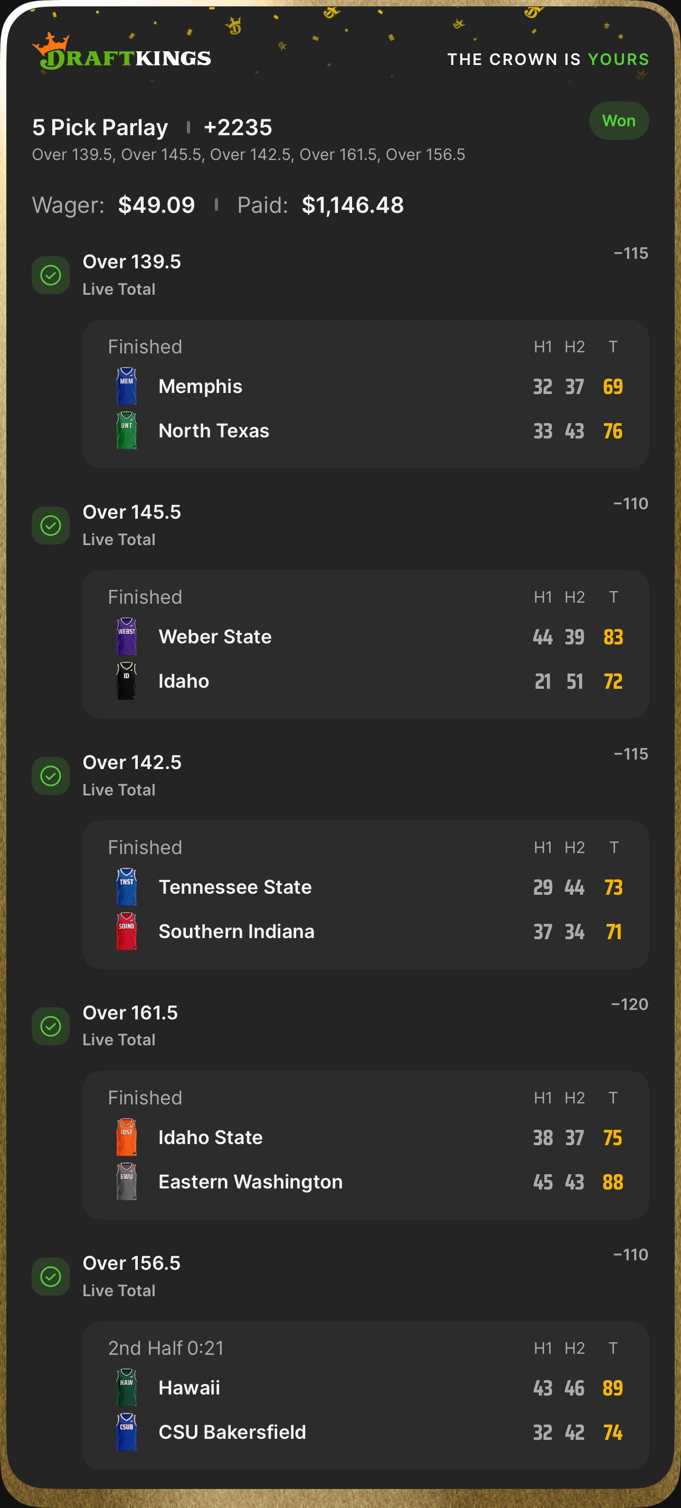The image size is (681, 1508).
Task: Tap the Over 142.5 Live Total heading
Action: pyautogui.click(x=132, y=774)
